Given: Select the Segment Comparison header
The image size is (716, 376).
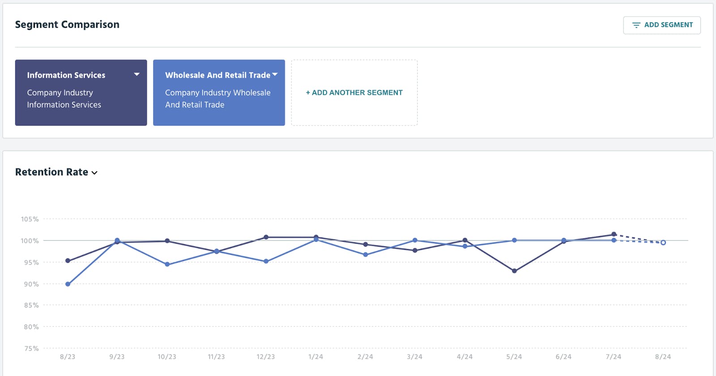Looking at the screenshot, I should (x=67, y=25).
